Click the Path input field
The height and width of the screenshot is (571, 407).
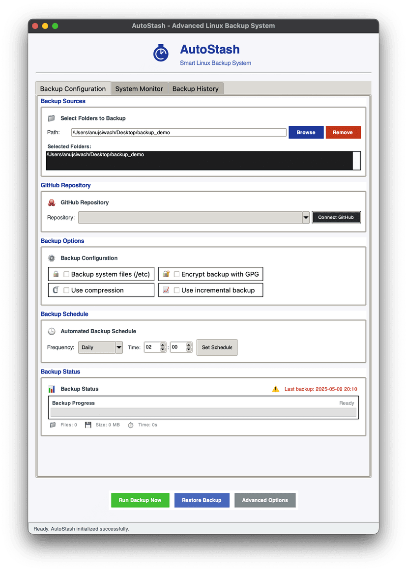179,133
